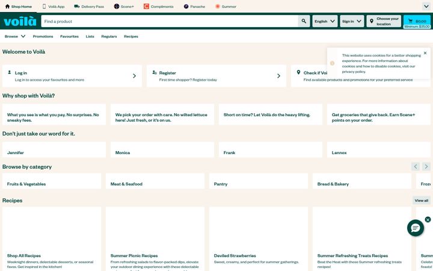Open the English language dropdown
433x271 pixels.
[x=325, y=21]
